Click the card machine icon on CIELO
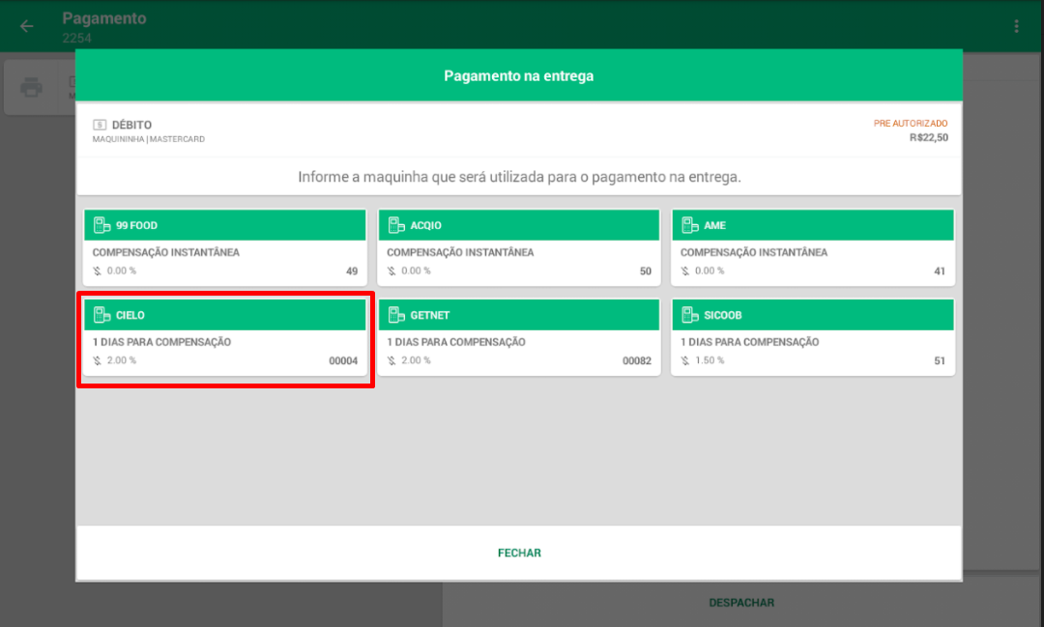Viewport: 1044px width, 627px height. 101,315
